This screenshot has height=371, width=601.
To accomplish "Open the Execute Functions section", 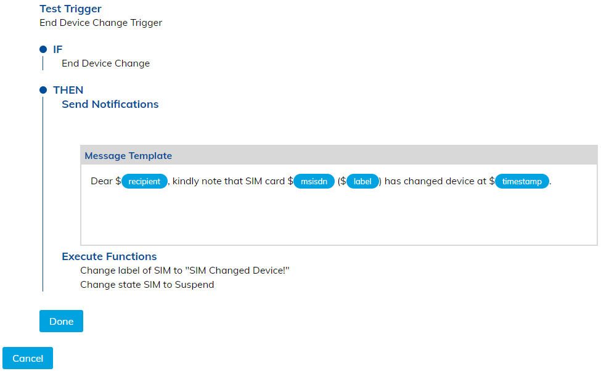I will [109, 256].
